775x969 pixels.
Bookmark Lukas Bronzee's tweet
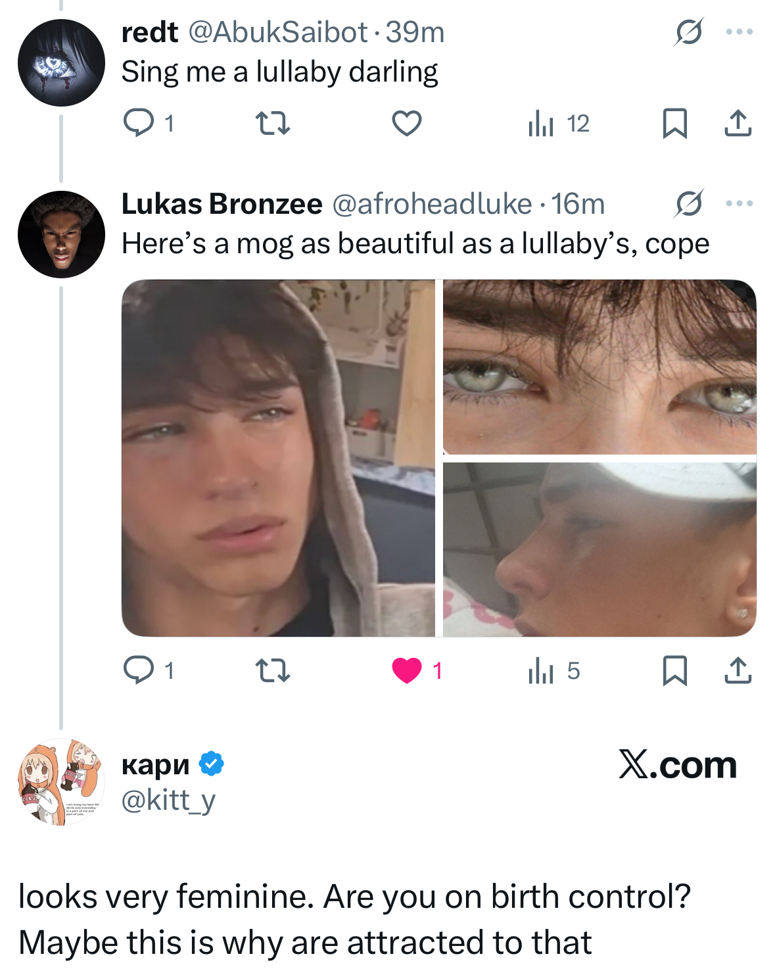(x=674, y=670)
